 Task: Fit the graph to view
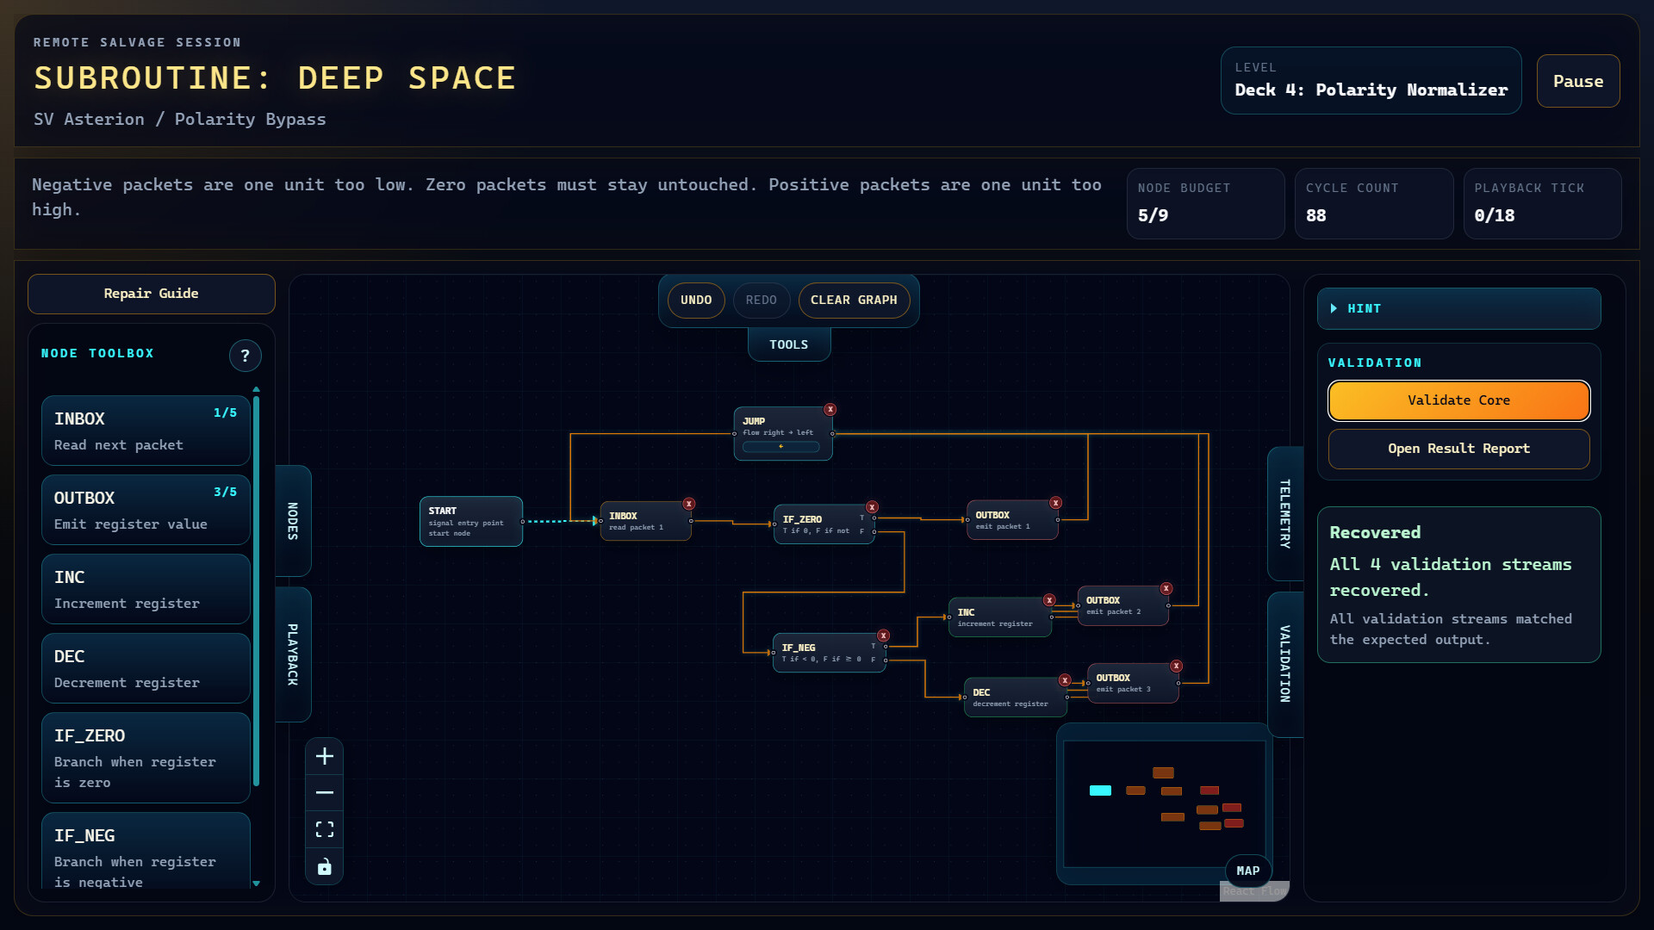pos(325,829)
